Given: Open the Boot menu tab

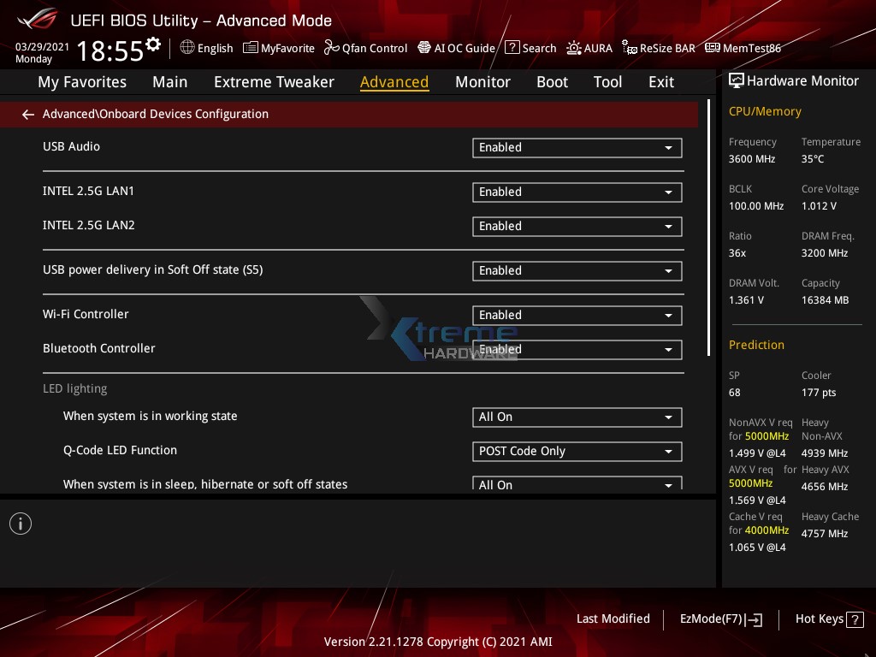Looking at the screenshot, I should point(552,81).
